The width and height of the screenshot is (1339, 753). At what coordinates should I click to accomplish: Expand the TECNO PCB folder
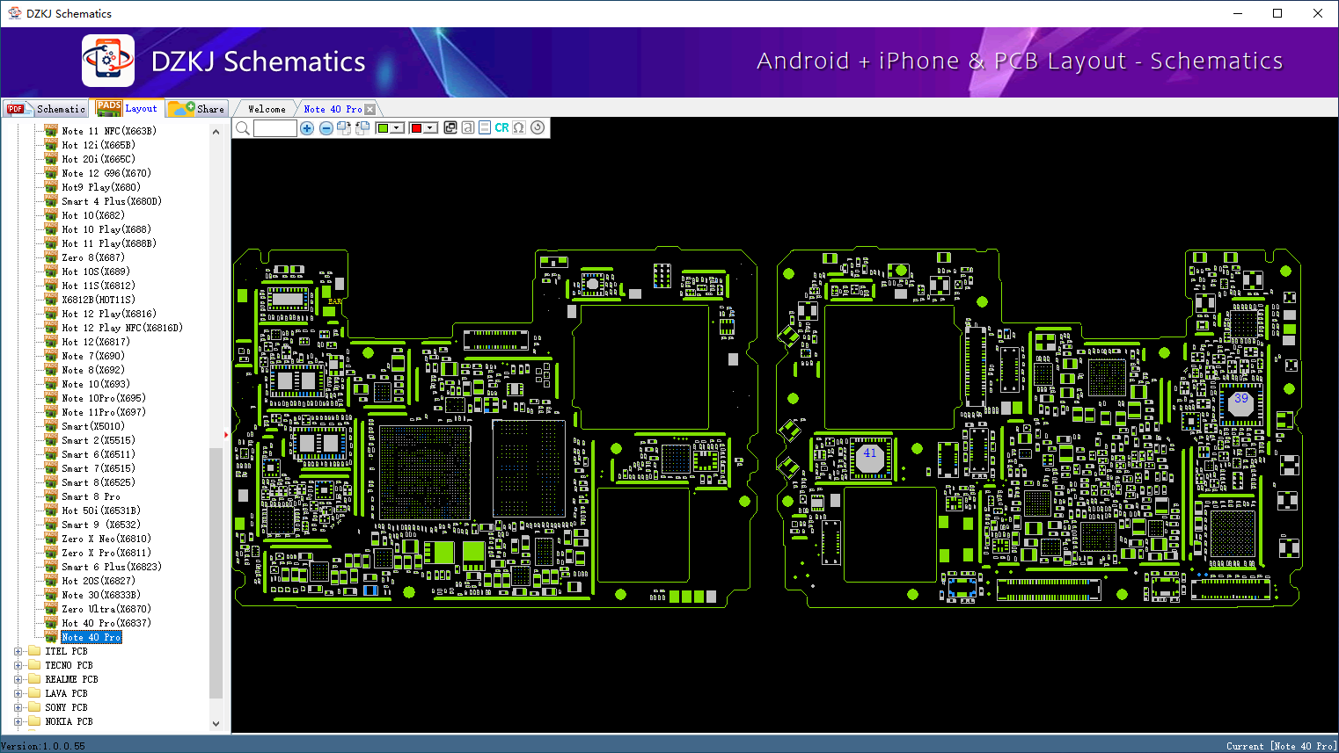(18, 665)
